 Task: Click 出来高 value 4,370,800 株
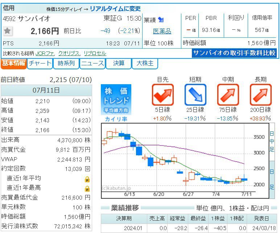coord(74,140)
